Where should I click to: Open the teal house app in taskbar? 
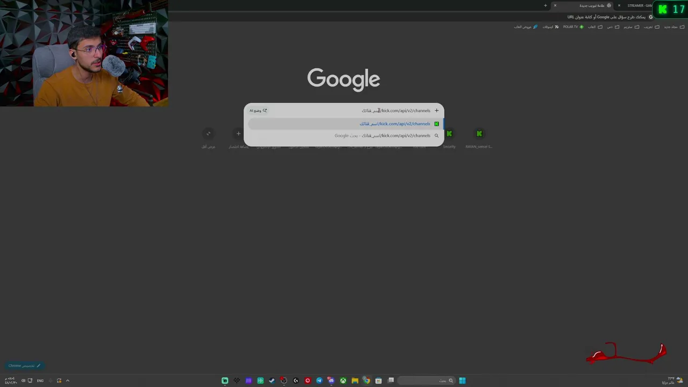pyautogui.click(x=225, y=381)
